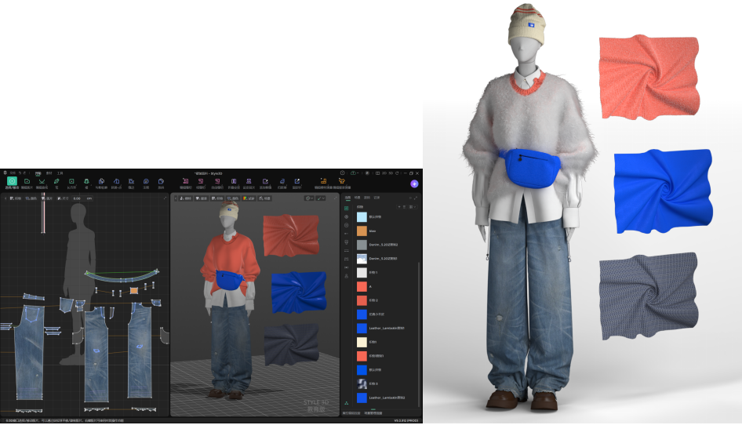This screenshot has height=425, width=742.
Task: Click the pink sewing tool icon
Action: [185, 181]
